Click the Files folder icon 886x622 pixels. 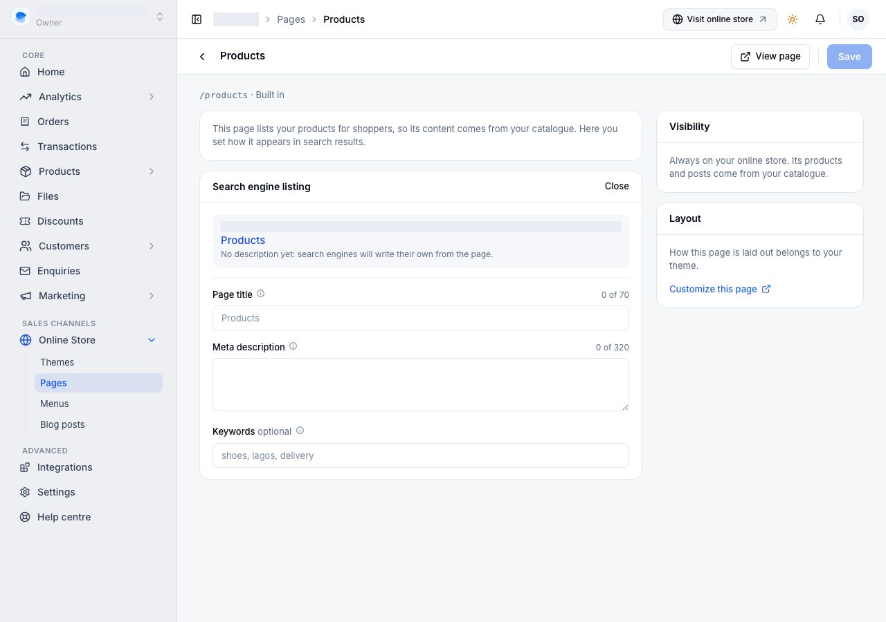(x=25, y=196)
